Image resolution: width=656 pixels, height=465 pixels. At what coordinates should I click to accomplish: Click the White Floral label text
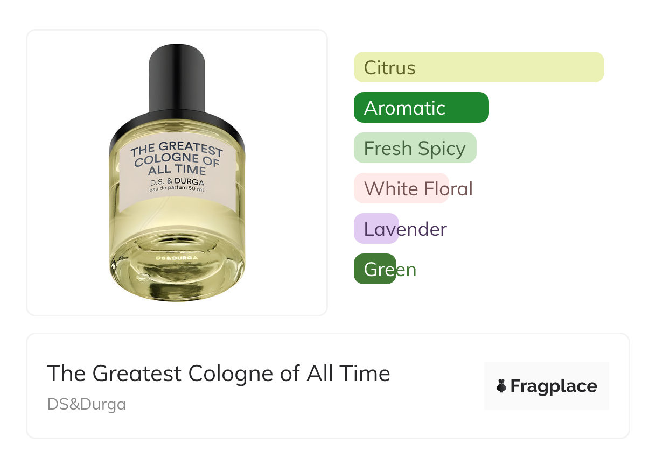pos(418,189)
